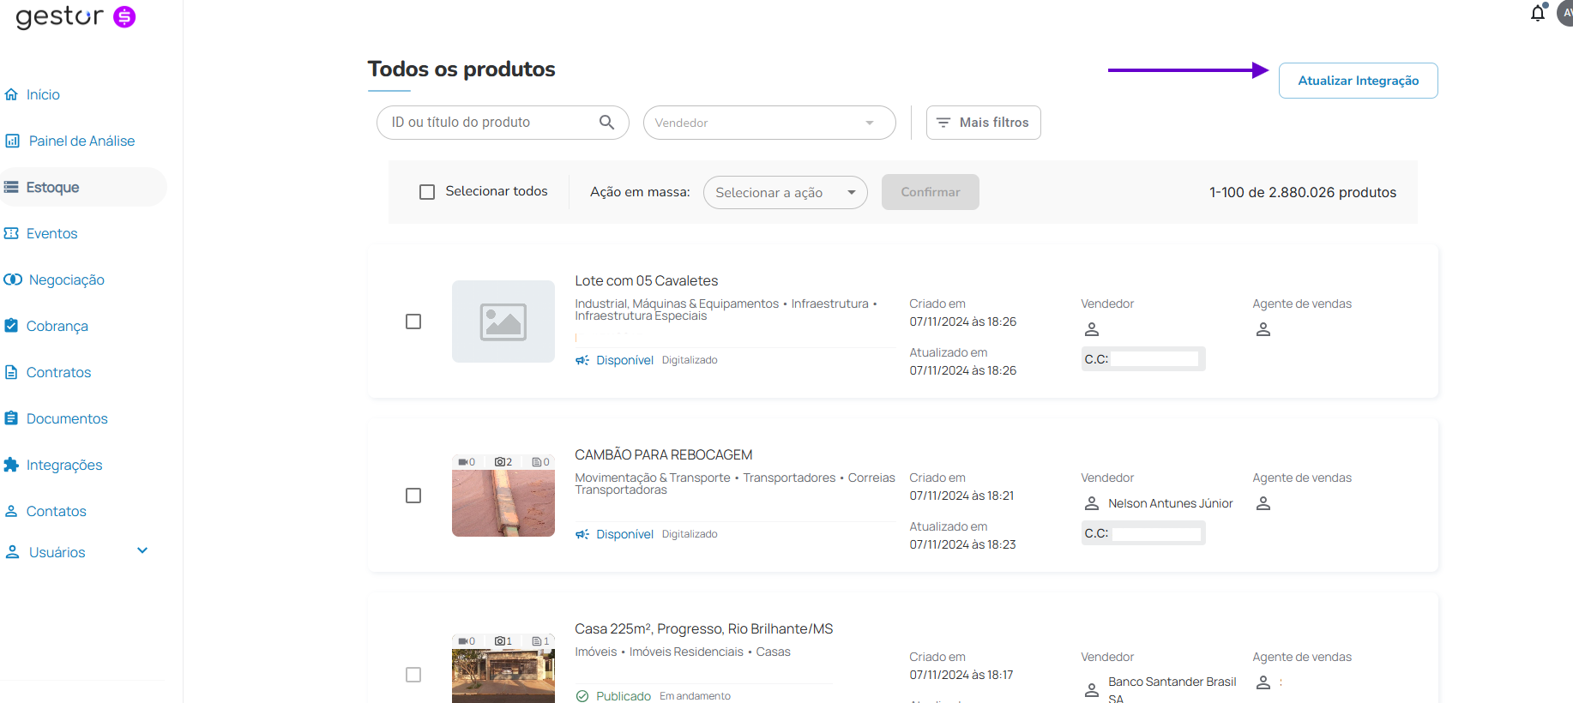Image resolution: width=1573 pixels, height=703 pixels.
Task: Open Painel de Análise menu item
Action: pyautogui.click(x=81, y=141)
